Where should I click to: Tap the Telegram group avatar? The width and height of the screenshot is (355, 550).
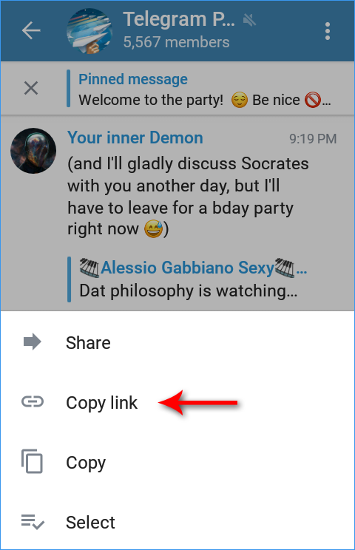[x=89, y=31]
